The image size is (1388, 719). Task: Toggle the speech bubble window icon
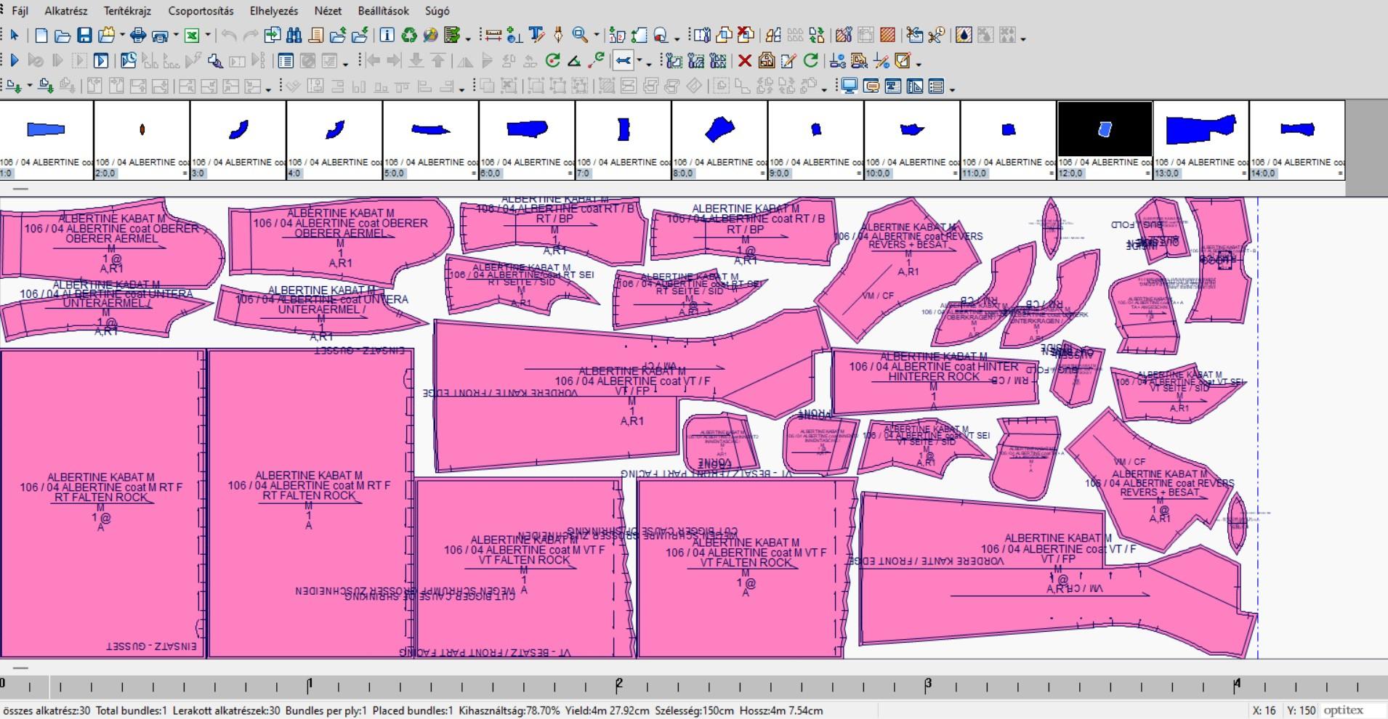871,87
